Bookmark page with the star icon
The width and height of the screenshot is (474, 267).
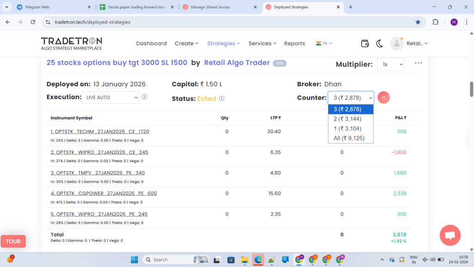pos(418,22)
